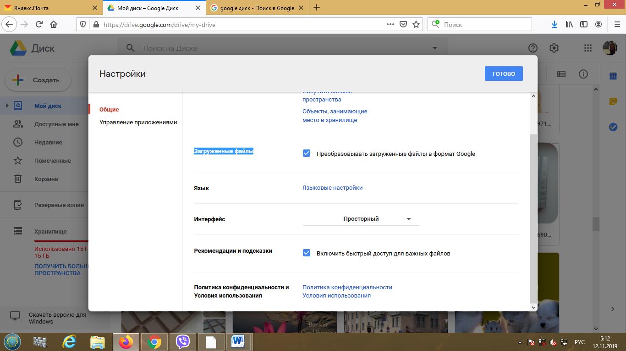Click ПОЛУЧИТЬ БОЛЬШЕ ПРОСТРАНСТВА link in sidebar
626x351 pixels.
coord(61,270)
